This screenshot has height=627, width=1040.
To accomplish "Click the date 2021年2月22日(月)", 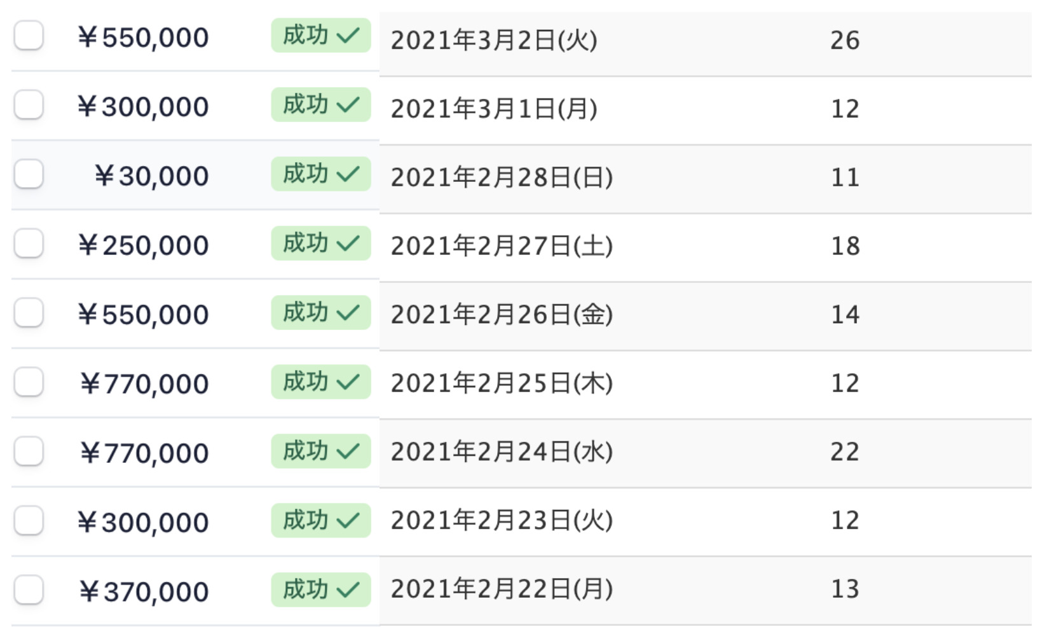I will click(502, 589).
